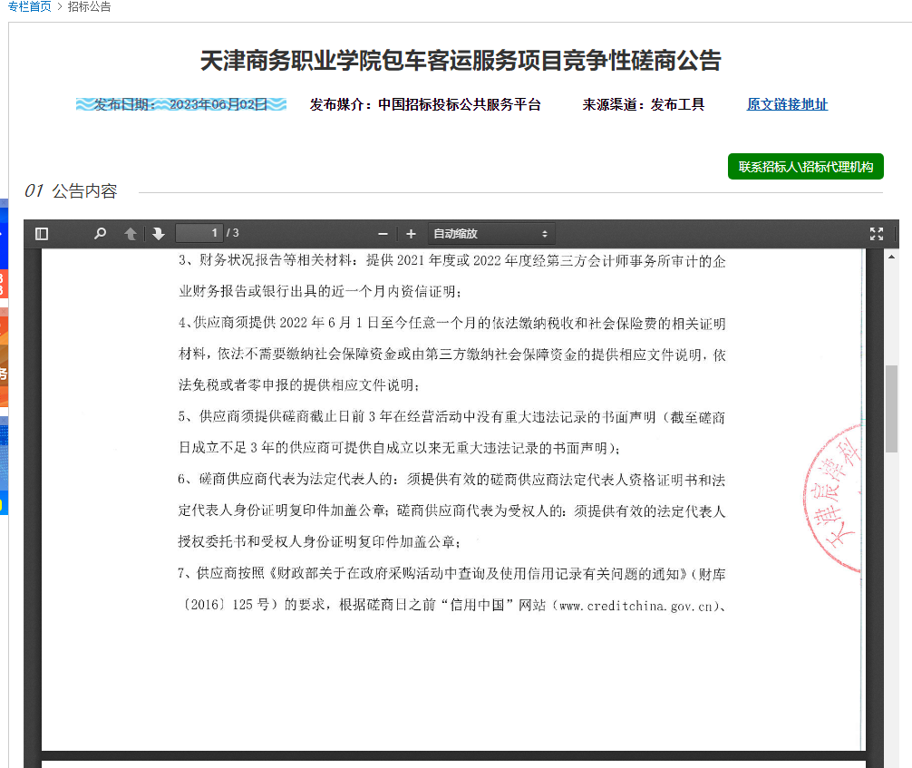Open the 自动缩放 zoom dropdown
Image resolution: width=912 pixels, height=768 pixels.
click(490, 234)
